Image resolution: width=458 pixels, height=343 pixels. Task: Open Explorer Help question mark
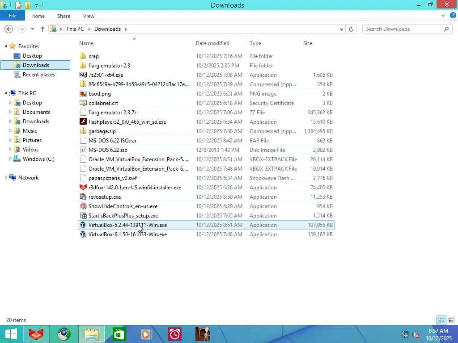coord(453,16)
